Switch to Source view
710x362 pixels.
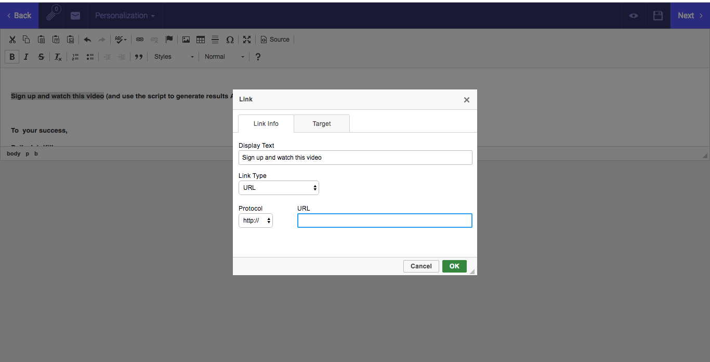[x=275, y=40]
